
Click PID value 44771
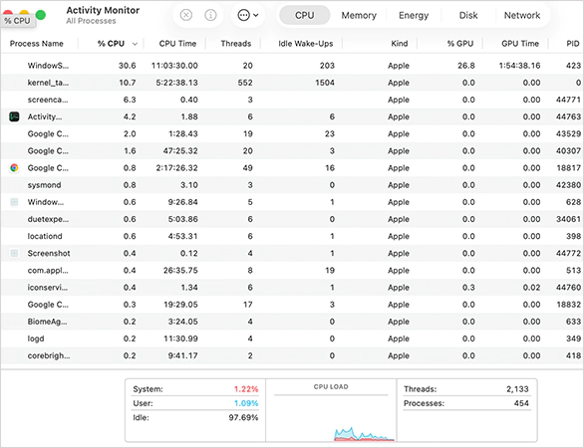[x=568, y=100]
